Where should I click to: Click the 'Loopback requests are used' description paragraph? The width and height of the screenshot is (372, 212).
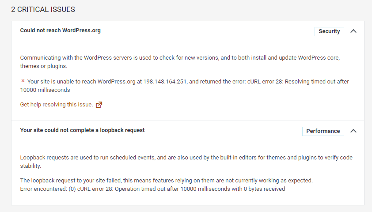177,158
